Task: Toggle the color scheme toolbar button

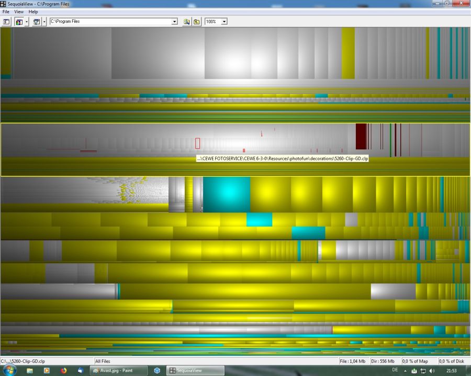Action: (x=19, y=21)
